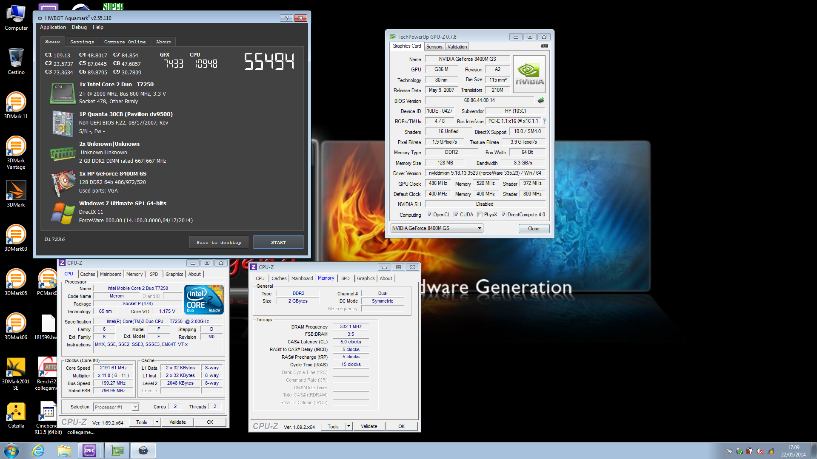Viewport: 817px width, 459px height.
Task: Click the About tab in Aquamark
Action: pyautogui.click(x=163, y=42)
